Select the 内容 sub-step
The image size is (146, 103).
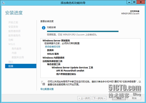tap(14, 53)
